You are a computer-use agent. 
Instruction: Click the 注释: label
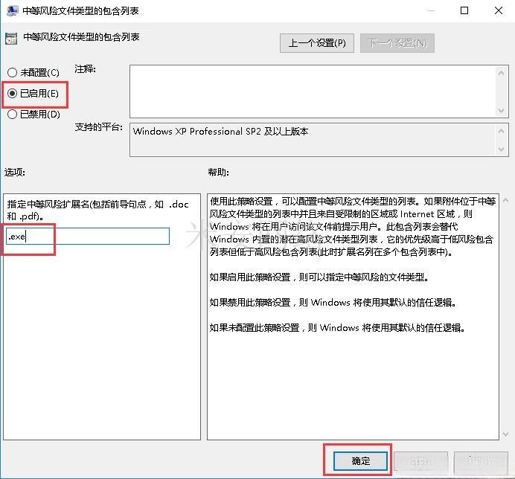tap(85, 69)
